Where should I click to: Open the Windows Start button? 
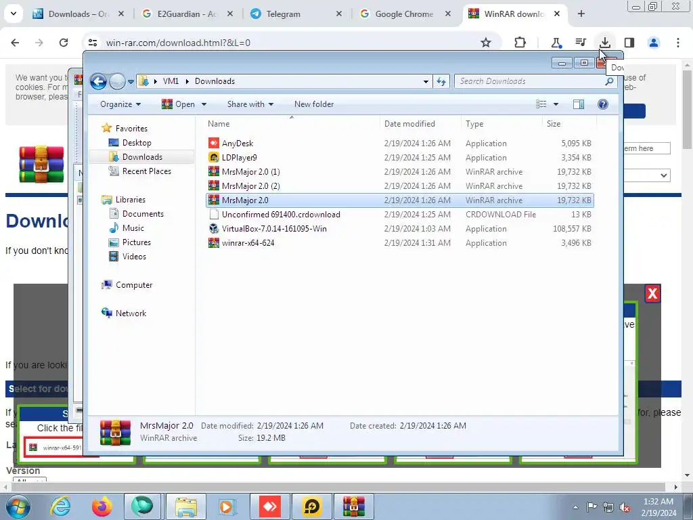(x=18, y=506)
